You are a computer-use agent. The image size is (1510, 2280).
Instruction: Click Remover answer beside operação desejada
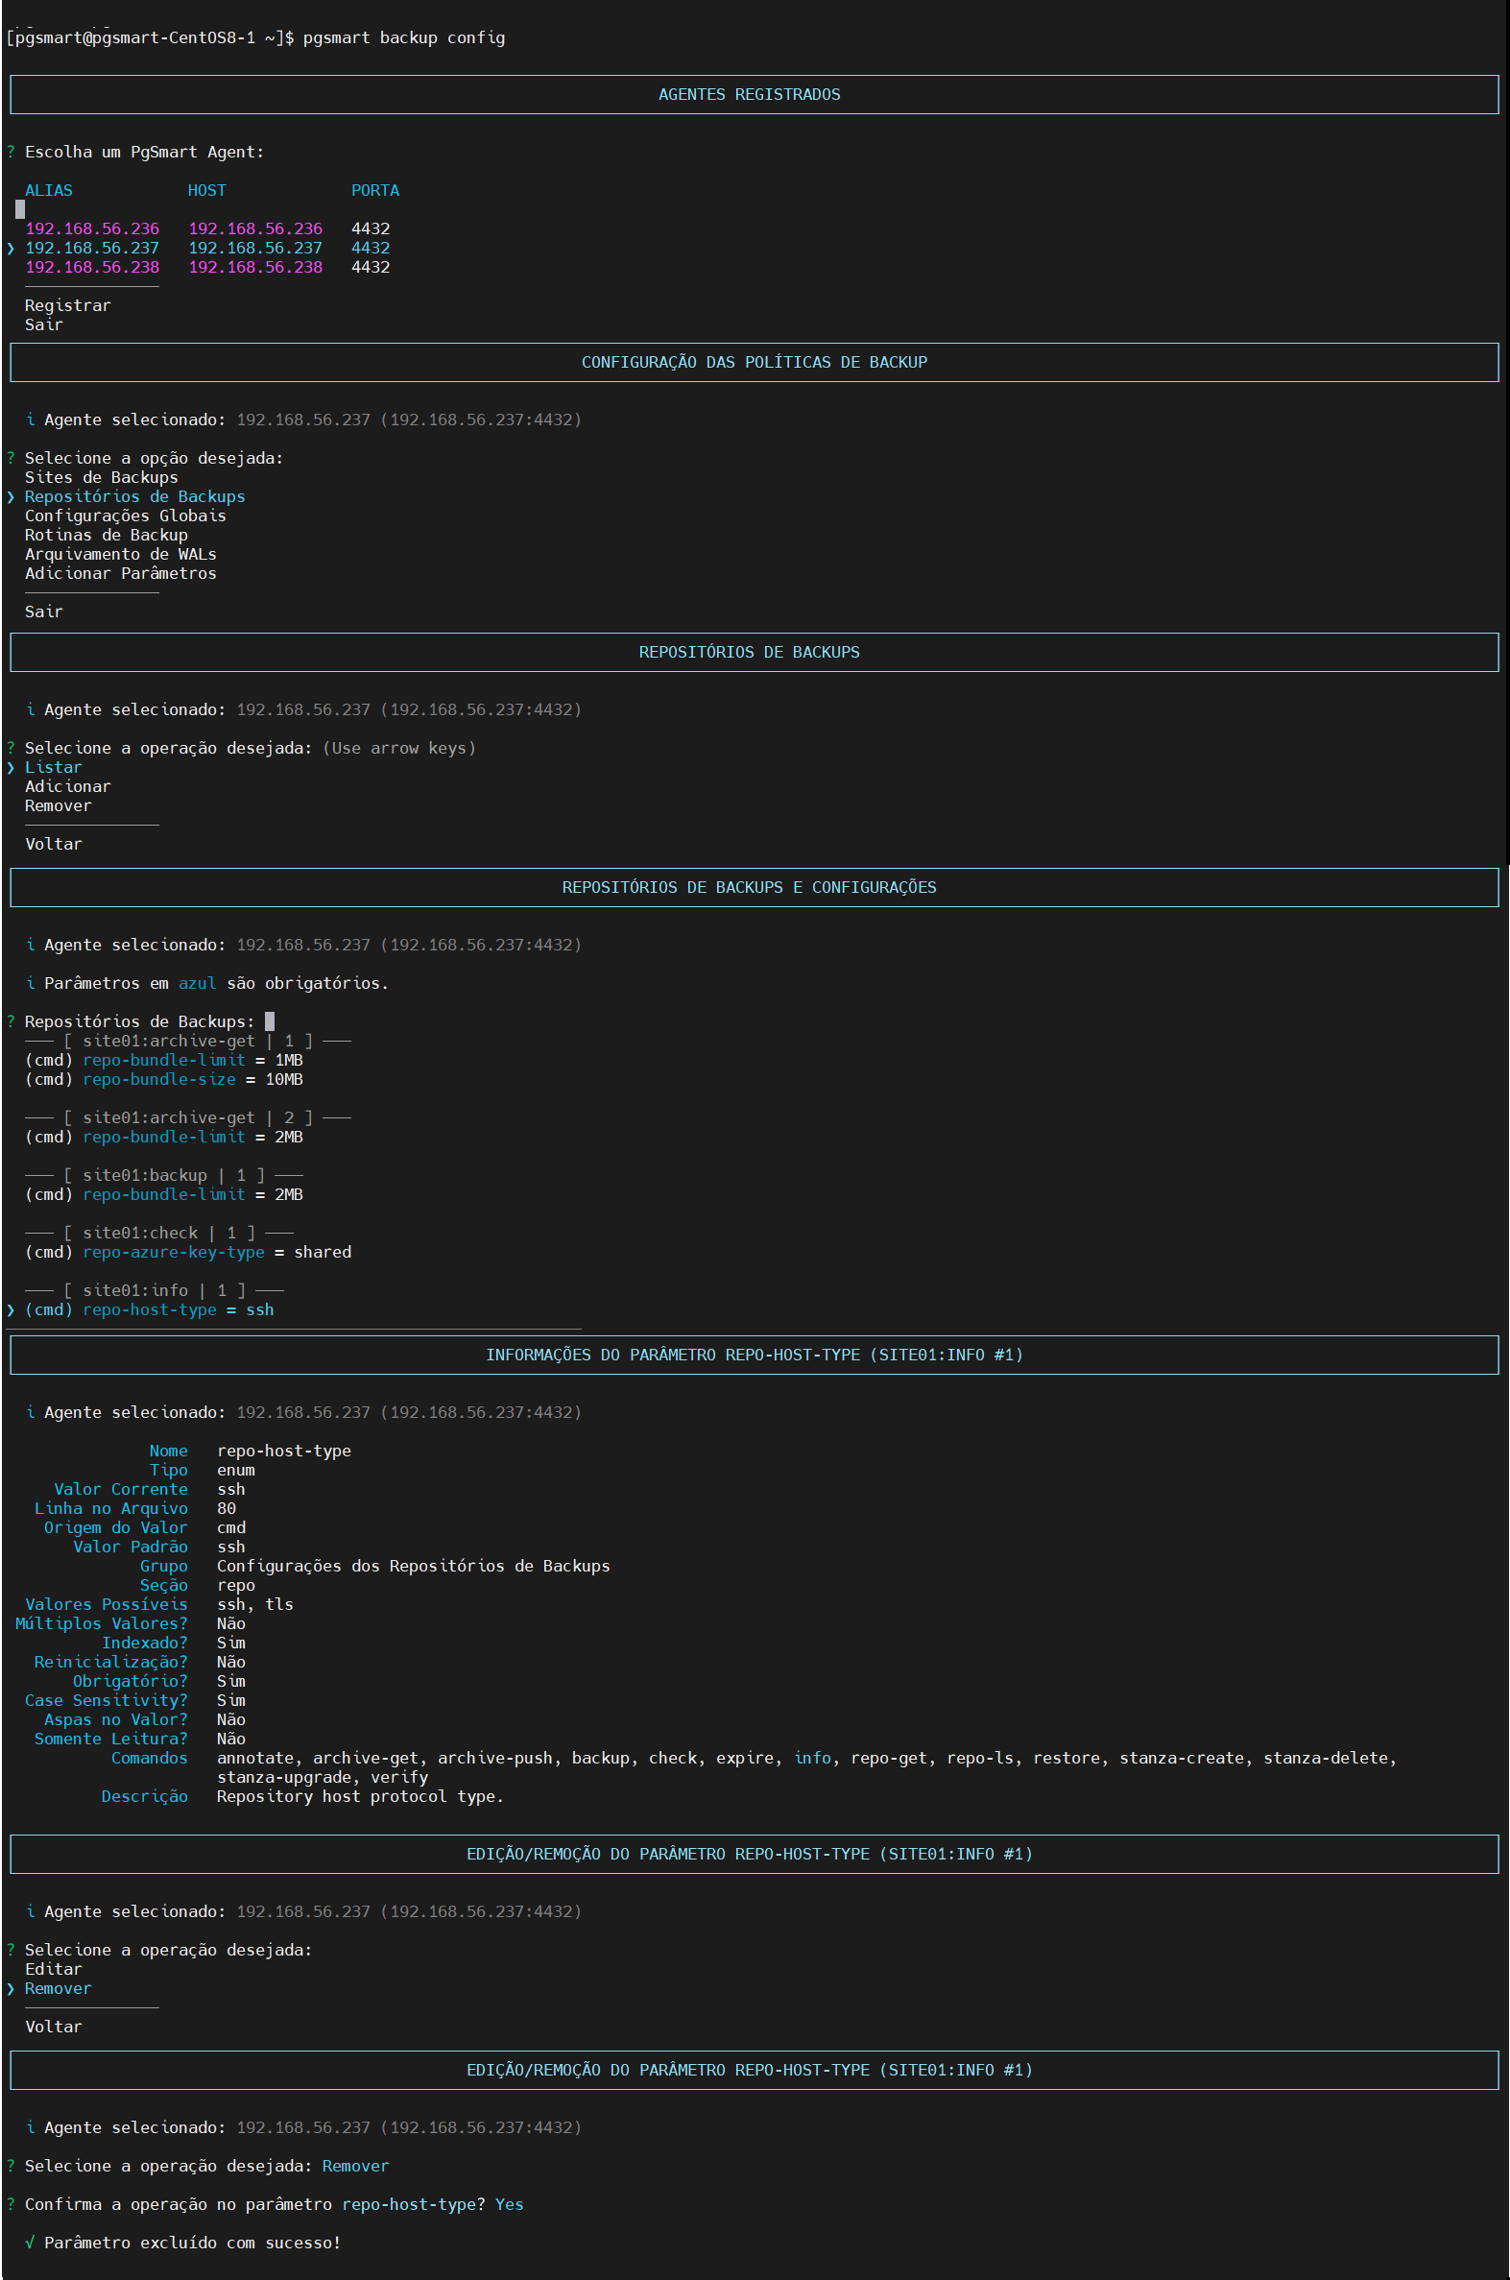355,2166
